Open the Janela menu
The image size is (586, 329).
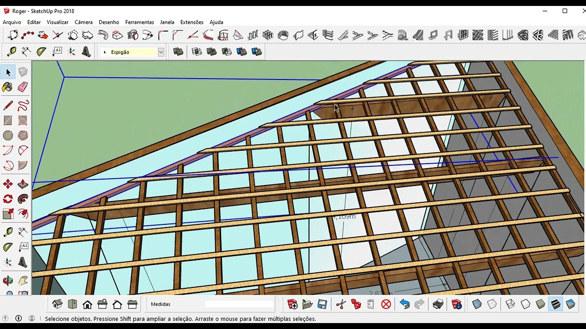click(x=167, y=22)
